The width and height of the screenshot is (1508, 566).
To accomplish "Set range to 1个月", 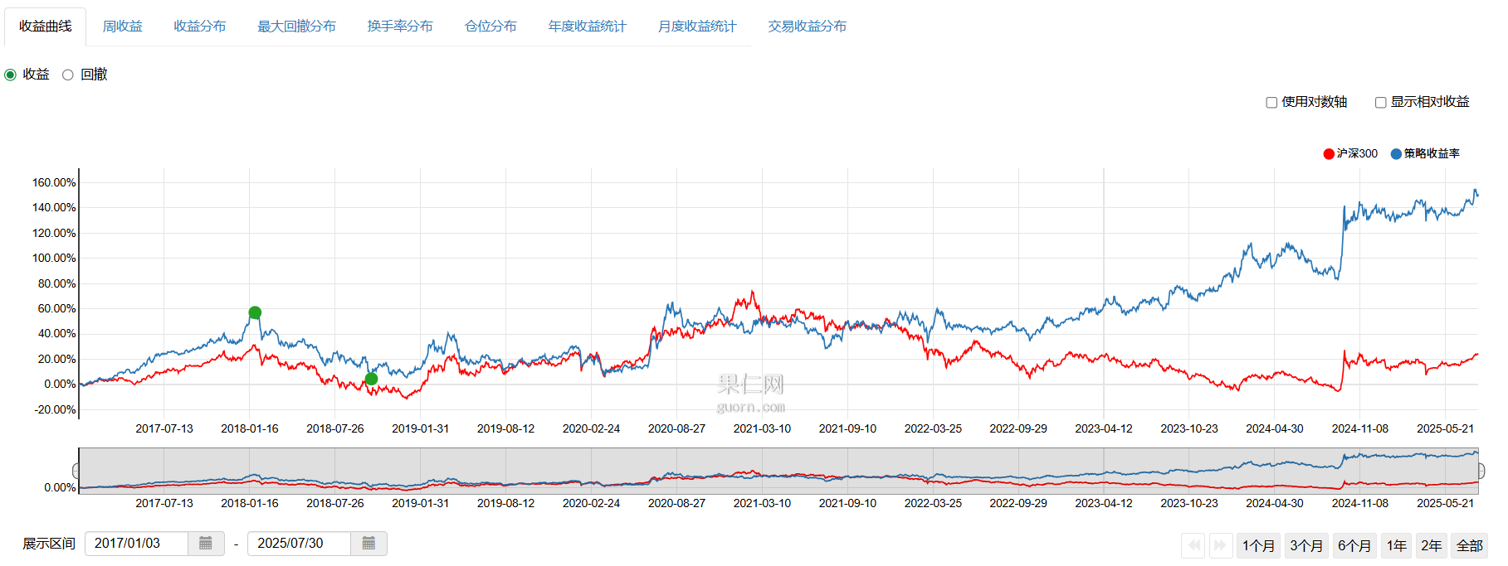I will (1259, 545).
